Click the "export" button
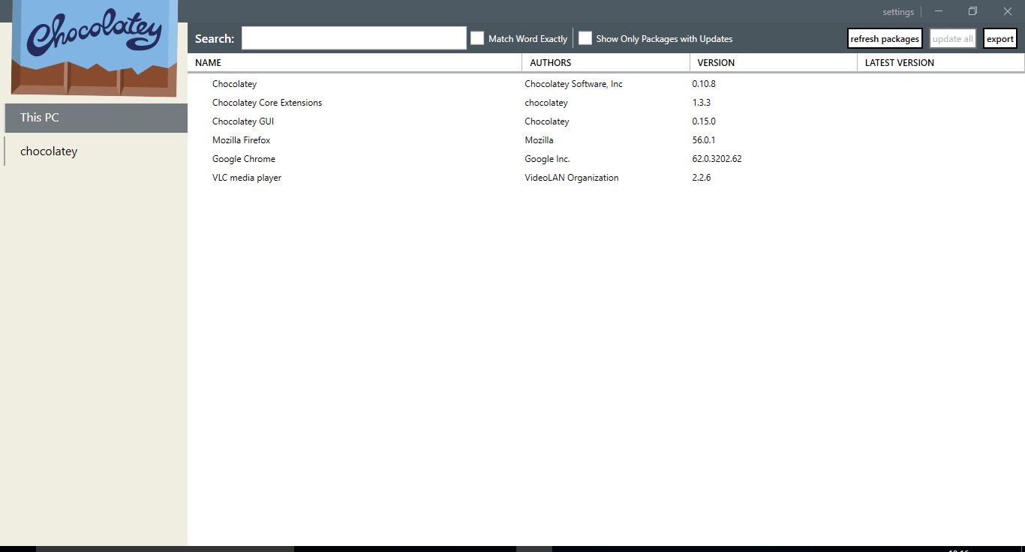 point(999,37)
